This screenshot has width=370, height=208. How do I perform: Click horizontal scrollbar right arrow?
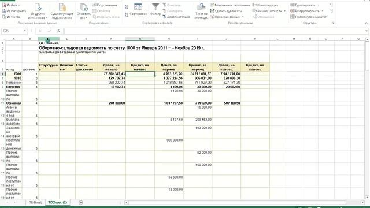point(362,203)
